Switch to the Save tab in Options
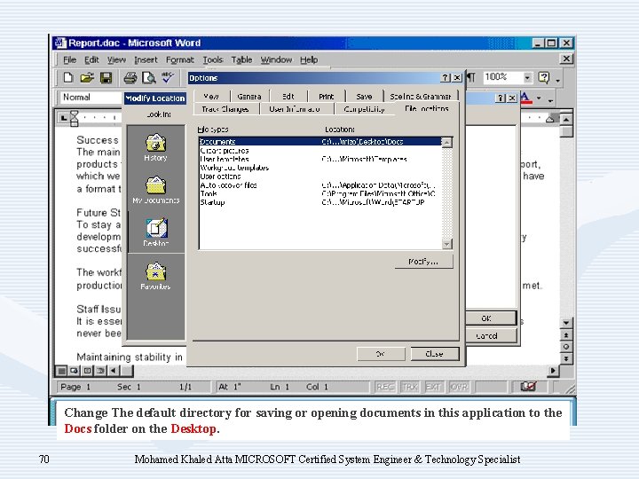The height and width of the screenshot is (479, 639). coord(364,97)
